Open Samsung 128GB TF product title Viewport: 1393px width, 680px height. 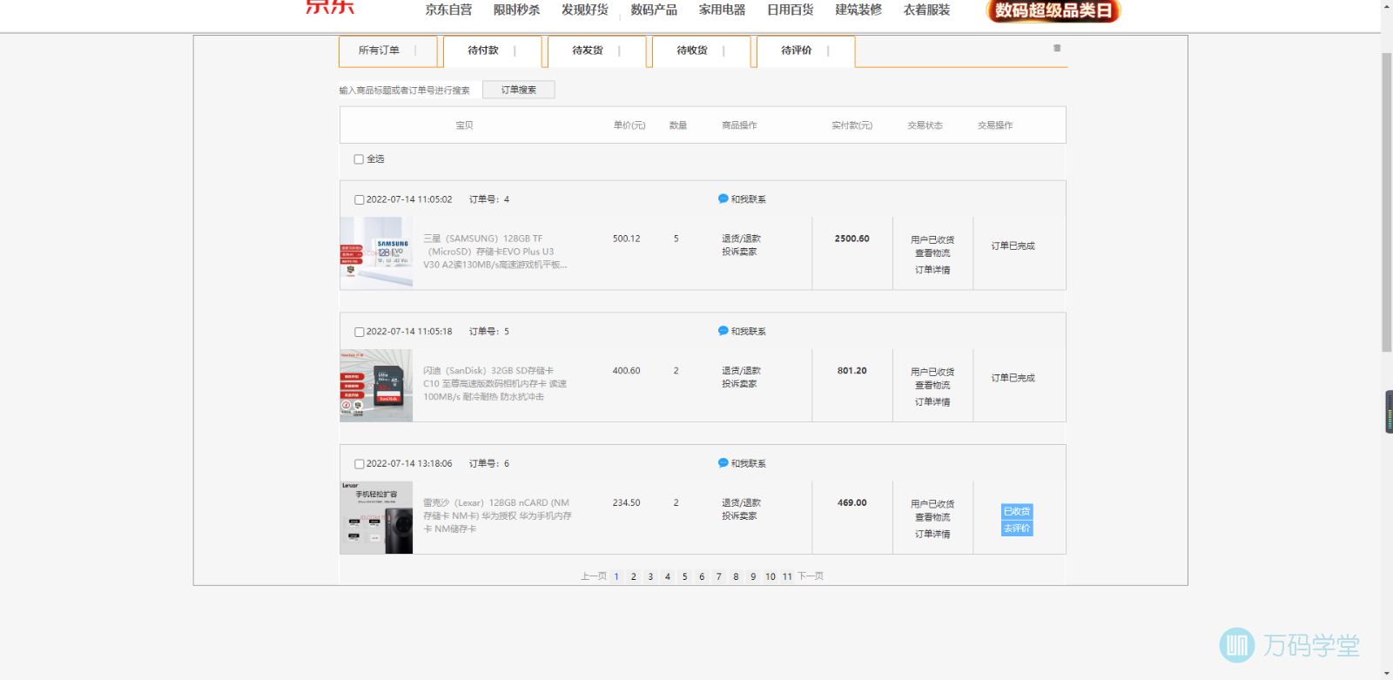pyautogui.click(x=495, y=252)
